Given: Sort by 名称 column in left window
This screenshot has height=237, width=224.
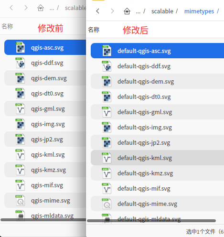Looking at the screenshot, I should tap(7, 26).
